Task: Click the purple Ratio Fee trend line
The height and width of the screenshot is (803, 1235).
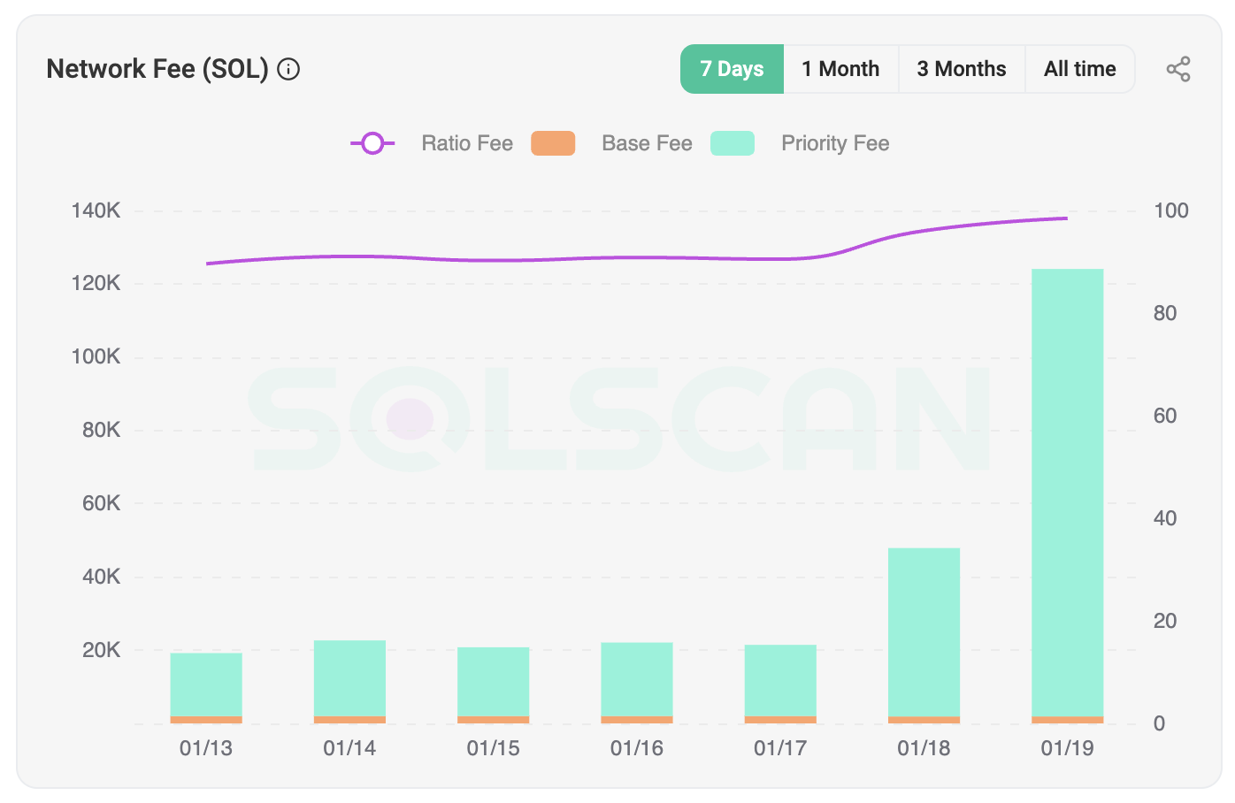Action: click(x=619, y=258)
